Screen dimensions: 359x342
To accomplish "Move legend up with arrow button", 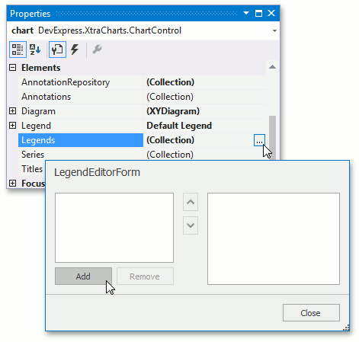I will point(191,202).
